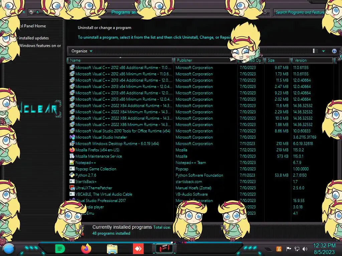Click the VBCABLE Virtual Audio Cable icon

(x=72, y=194)
